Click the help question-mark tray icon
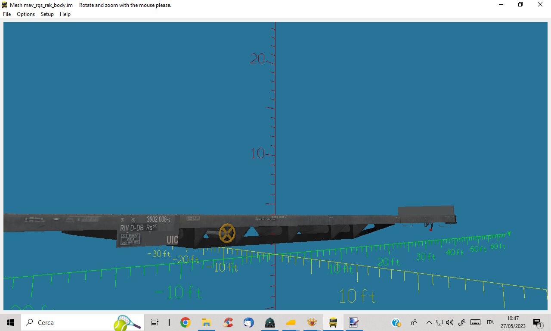 click(x=396, y=322)
